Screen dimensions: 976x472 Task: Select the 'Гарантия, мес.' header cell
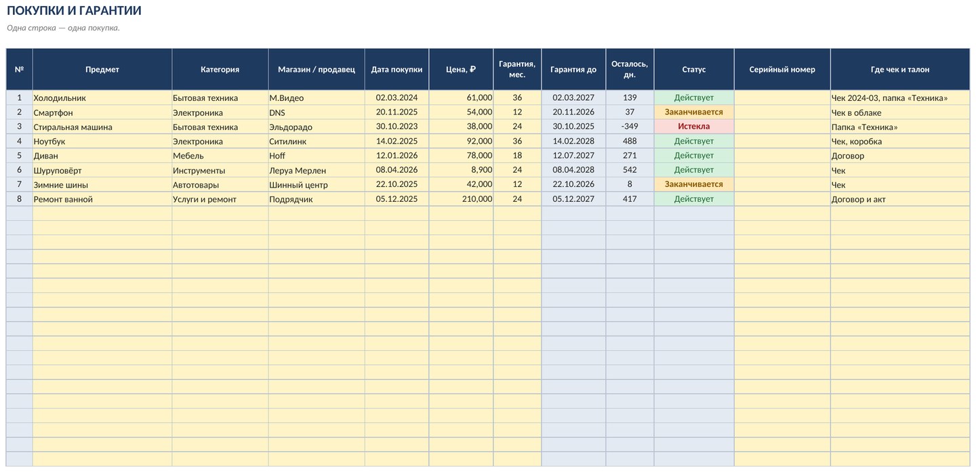click(517, 69)
